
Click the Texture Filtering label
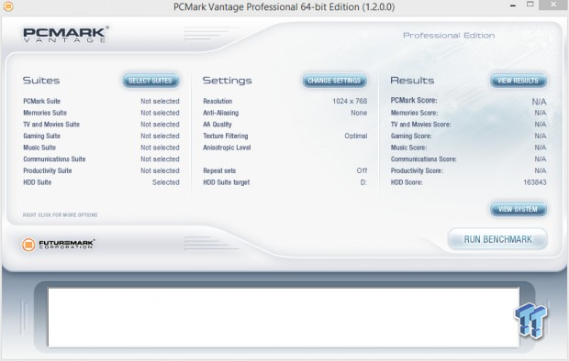(x=226, y=136)
